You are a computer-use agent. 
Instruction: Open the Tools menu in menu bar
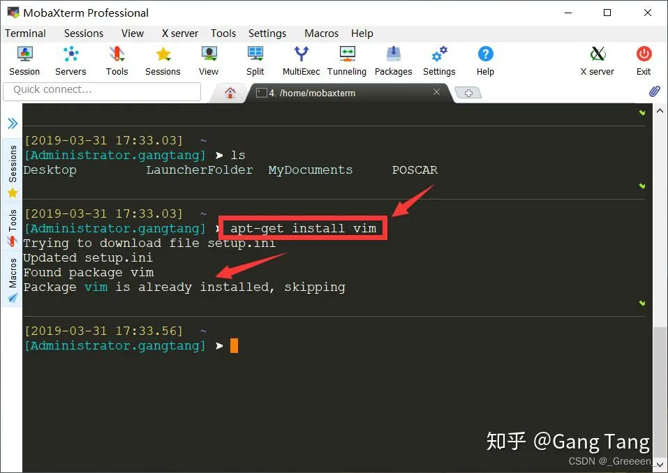click(x=223, y=33)
